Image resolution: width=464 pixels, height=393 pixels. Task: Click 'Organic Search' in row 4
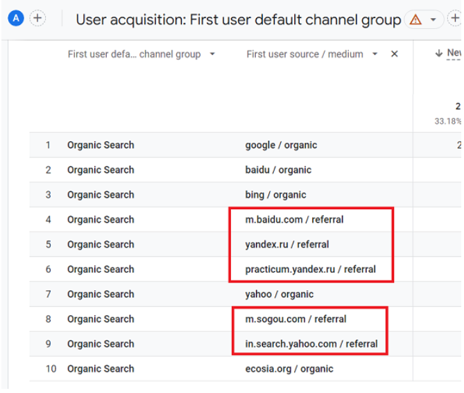101,220
